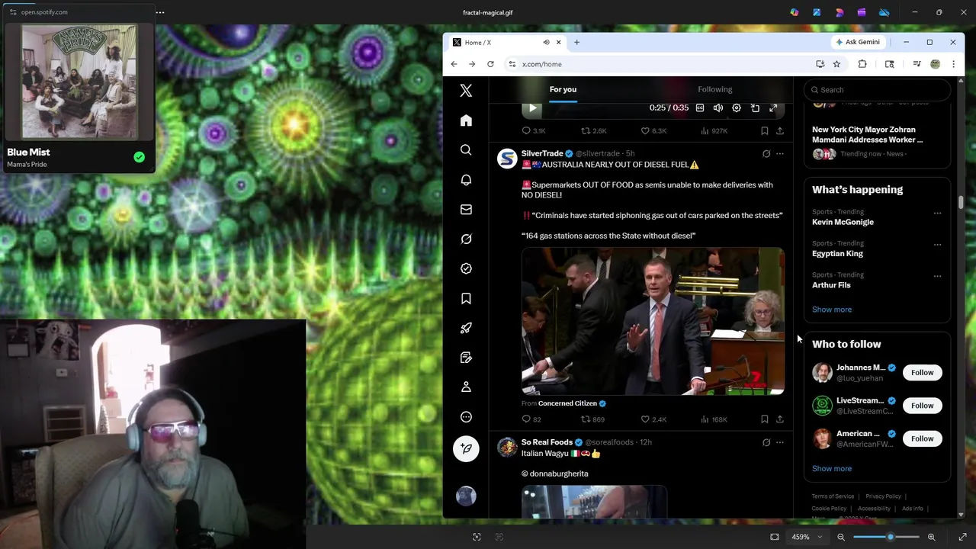Open the Articles icon in X sidebar
The width and height of the screenshot is (976, 549).
466,358
